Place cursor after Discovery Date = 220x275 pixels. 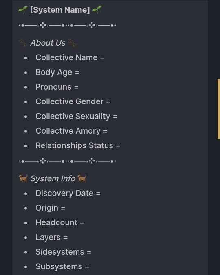point(101,193)
